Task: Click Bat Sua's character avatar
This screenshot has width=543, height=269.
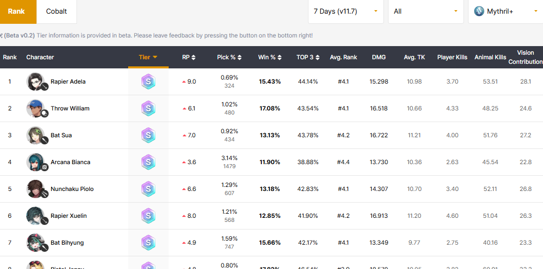Action: point(35,135)
